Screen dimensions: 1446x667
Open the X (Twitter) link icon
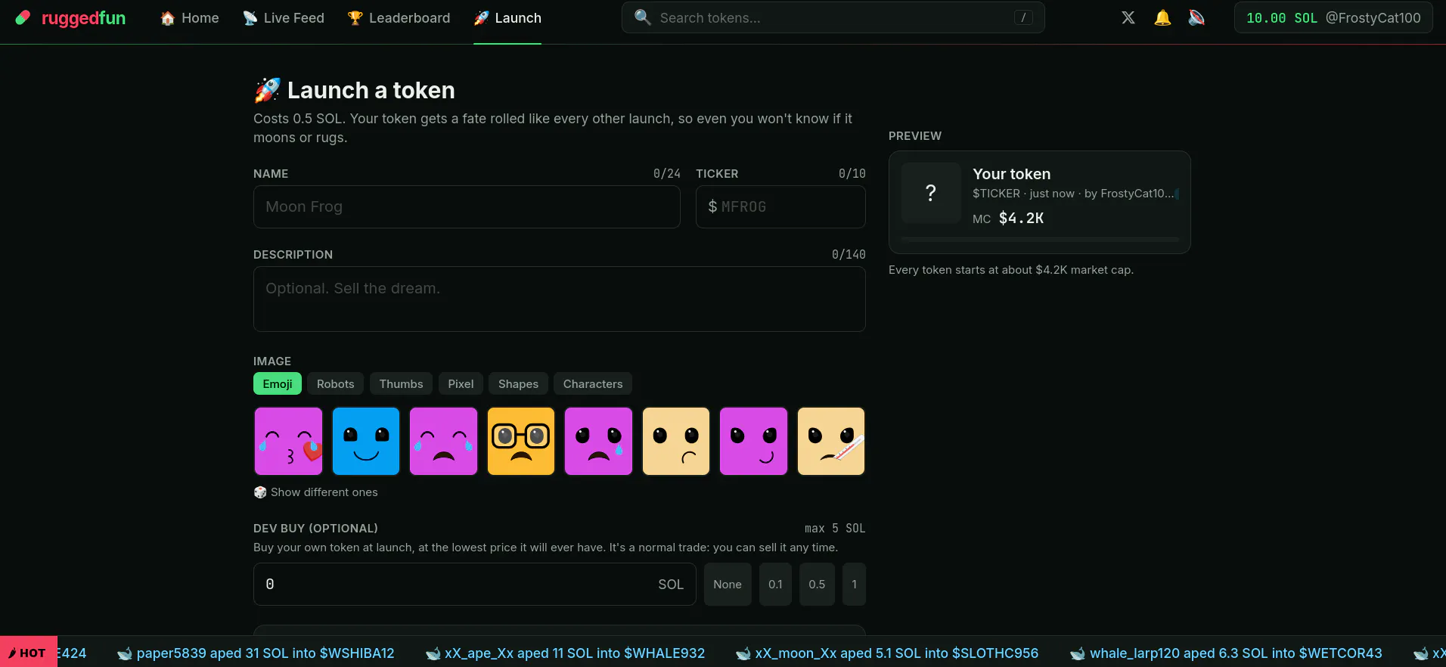(1128, 17)
